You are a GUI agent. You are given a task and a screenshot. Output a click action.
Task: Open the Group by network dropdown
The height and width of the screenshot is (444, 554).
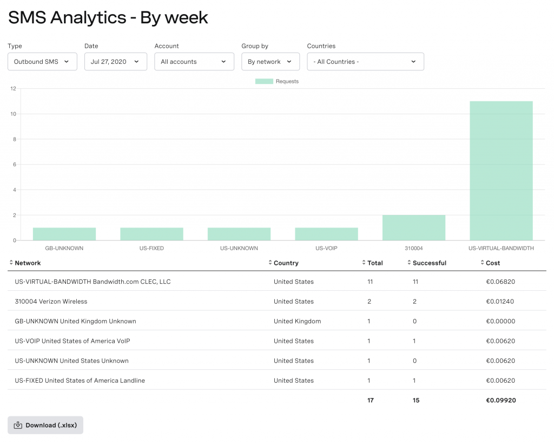271,61
